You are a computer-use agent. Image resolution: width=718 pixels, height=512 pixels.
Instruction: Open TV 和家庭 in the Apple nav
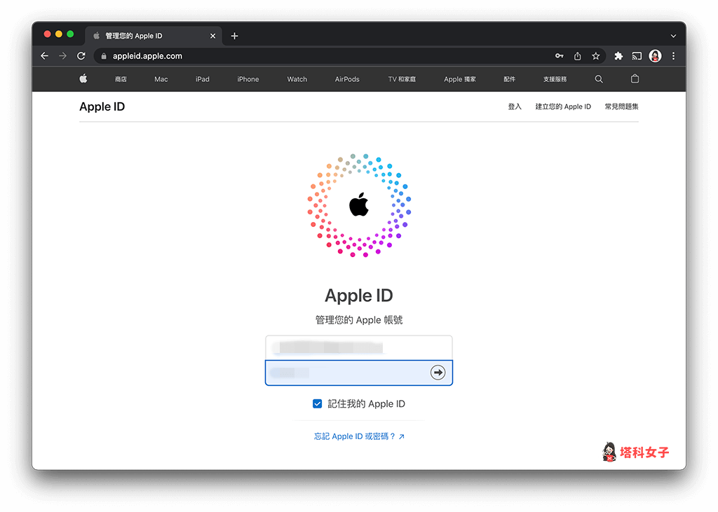[x=402, y=79]
